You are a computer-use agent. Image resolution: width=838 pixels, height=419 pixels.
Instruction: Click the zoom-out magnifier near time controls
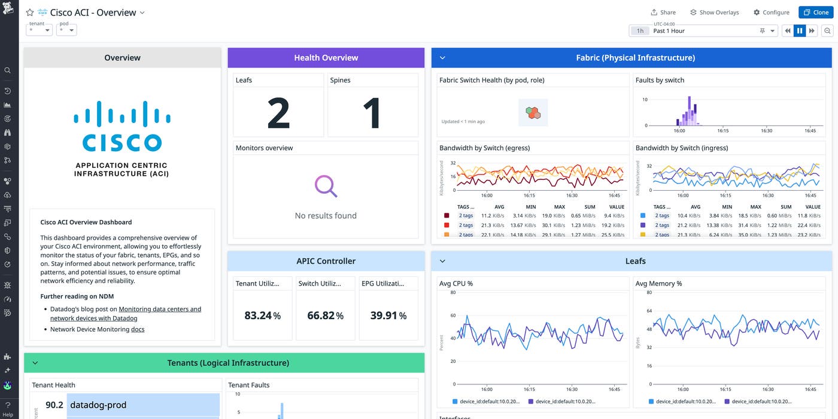pos(828,31)
